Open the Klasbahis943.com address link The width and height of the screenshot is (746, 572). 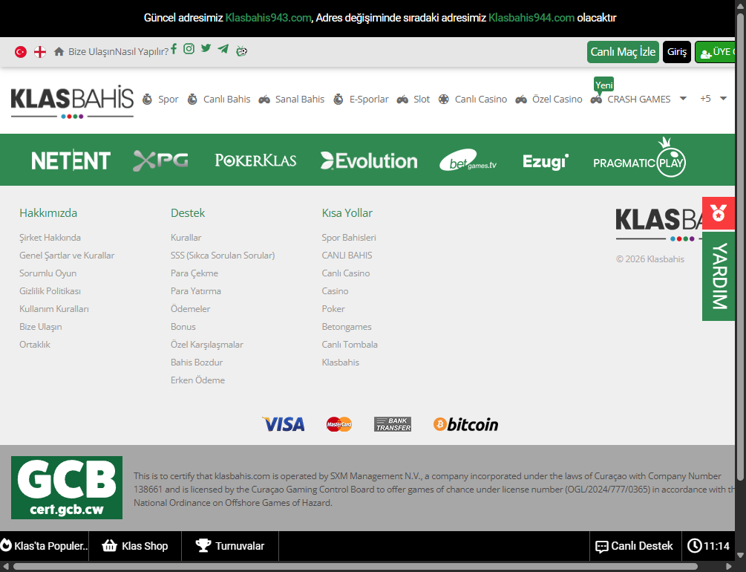click(268, 18)
